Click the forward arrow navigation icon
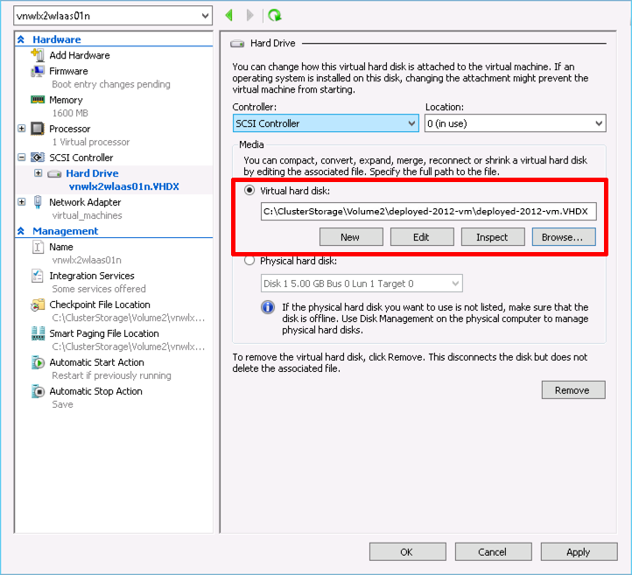Image resolution: width=632 pixels, height=575 pixels. [249, 16]
